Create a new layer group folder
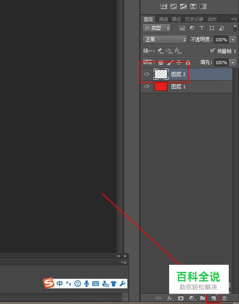239x304 pixels. click(x=202, y=298)
